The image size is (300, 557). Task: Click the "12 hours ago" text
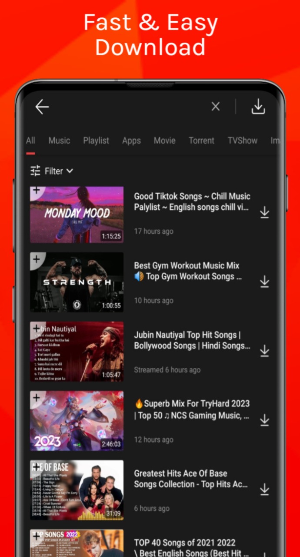click(x=153, y=439)
